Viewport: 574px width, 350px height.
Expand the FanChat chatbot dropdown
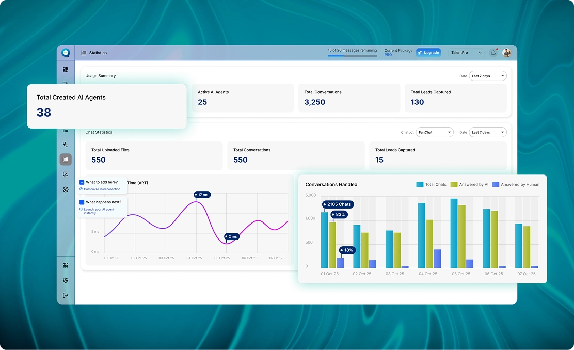pos(435,132)
